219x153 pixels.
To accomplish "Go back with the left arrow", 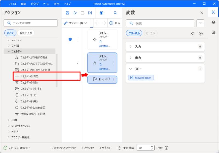I will pyautogui.click(x=97, y=23).
